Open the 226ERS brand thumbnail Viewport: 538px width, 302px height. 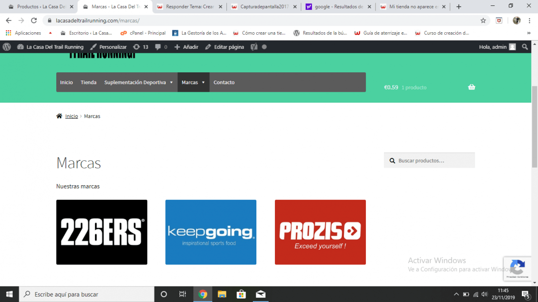102,232
